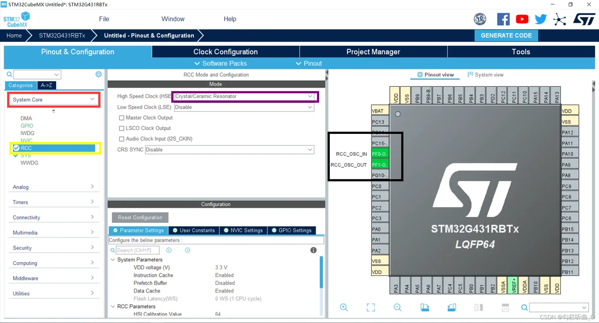Click the pin search magnifier icon

pos(525,308)
